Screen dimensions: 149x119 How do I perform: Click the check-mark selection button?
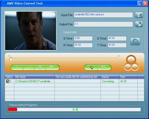tap(40, 68)
